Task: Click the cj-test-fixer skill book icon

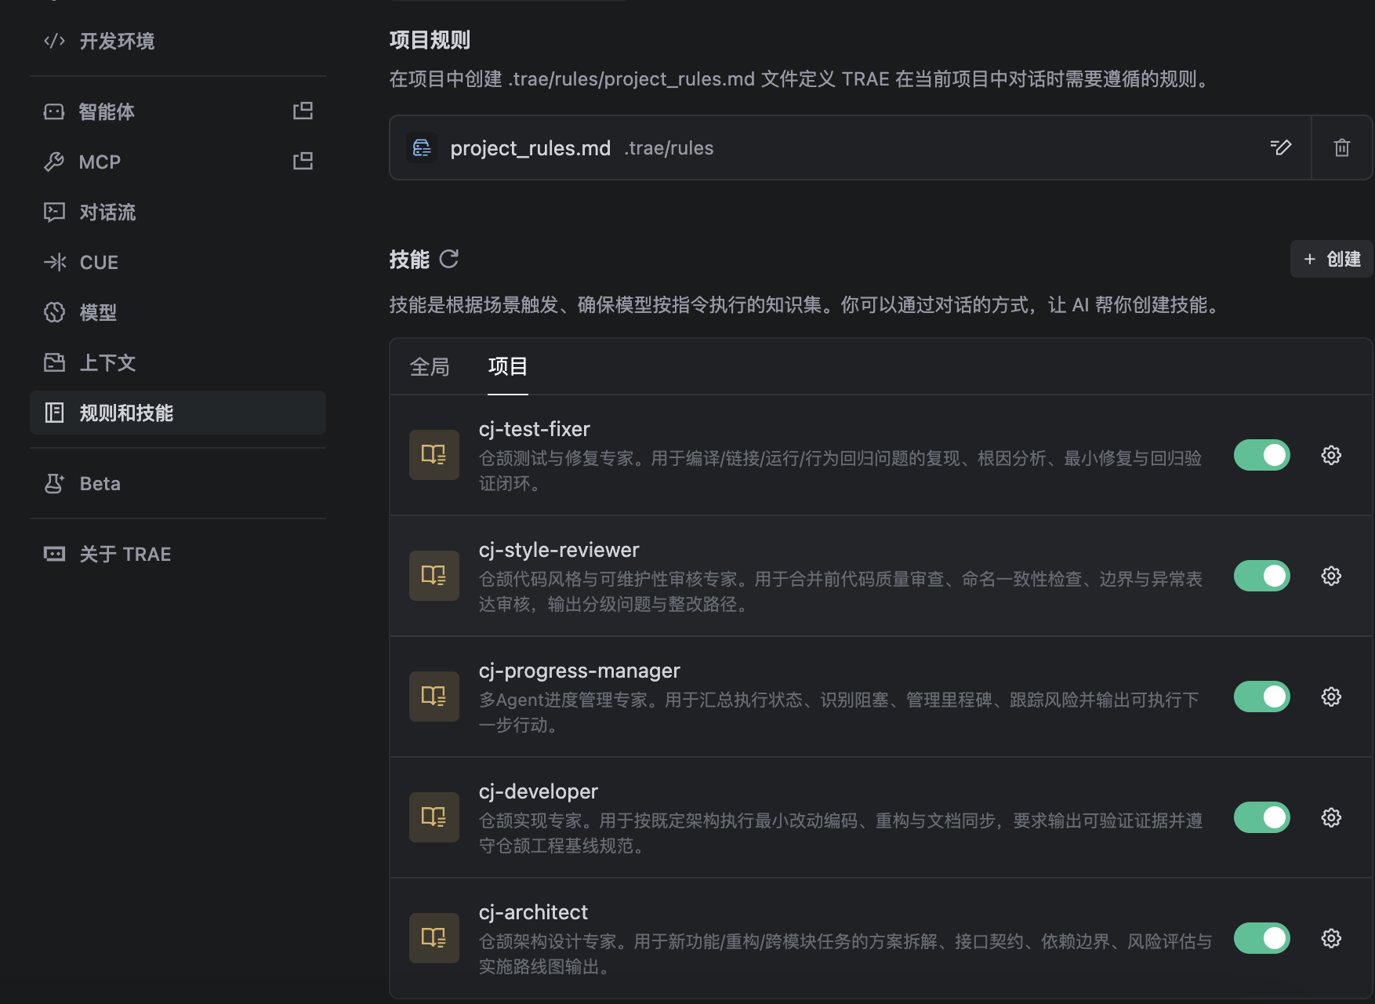Action: click(x=434, y=455)
